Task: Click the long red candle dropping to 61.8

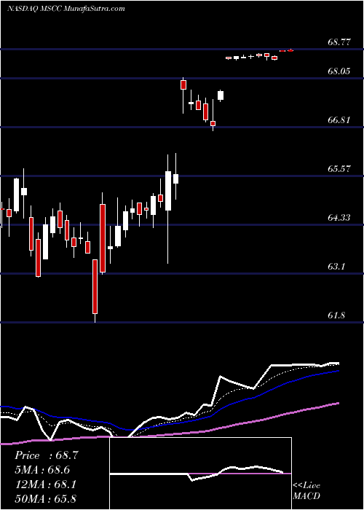Action: pos(95,287)
